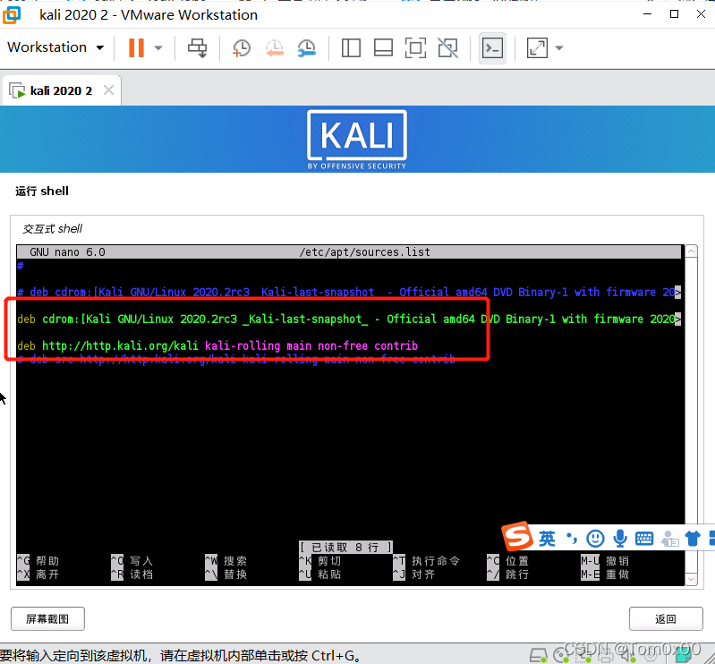Screen dimensions: 715x664
Task: Expand the stretch display dropdown arrow
Action: tap(559, 48)
